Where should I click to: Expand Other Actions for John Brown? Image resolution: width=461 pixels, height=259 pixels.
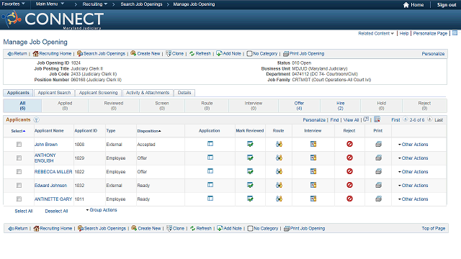[413, 145]
